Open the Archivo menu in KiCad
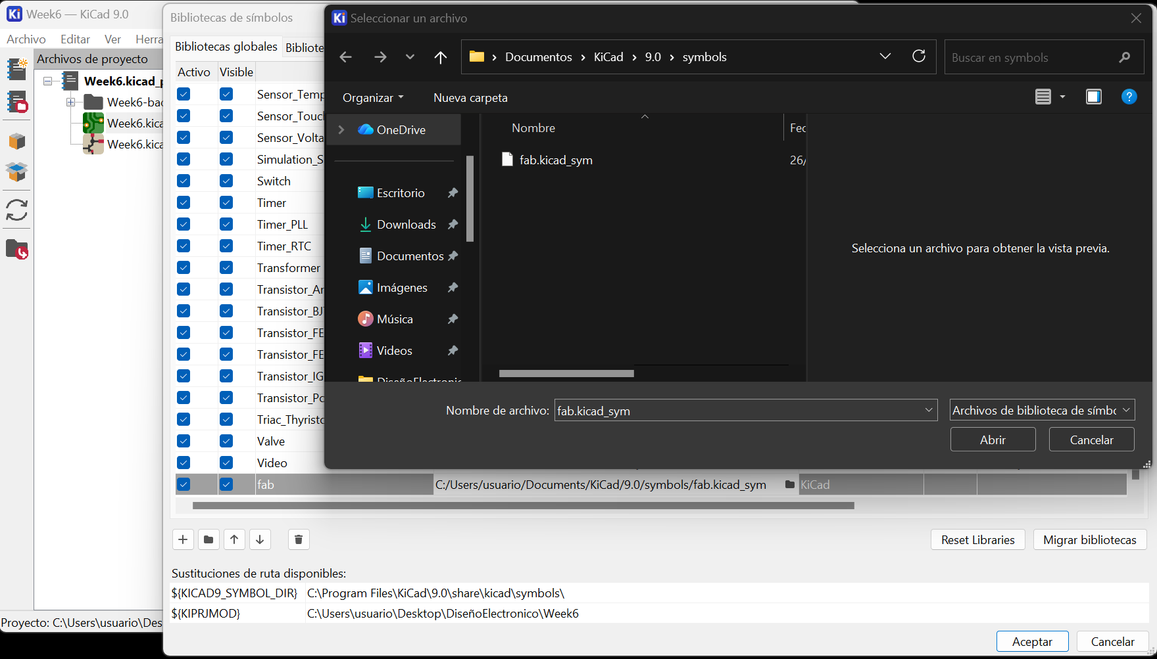 [x=26, y=39]
